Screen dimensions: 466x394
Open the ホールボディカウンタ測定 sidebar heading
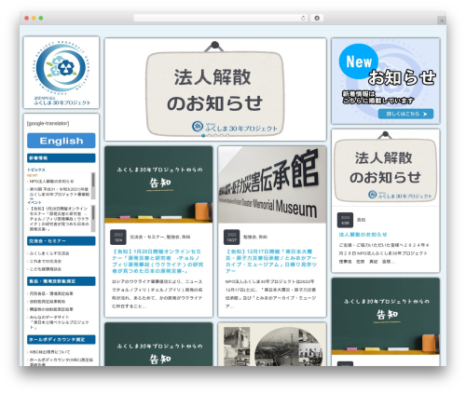pos(62,339)
